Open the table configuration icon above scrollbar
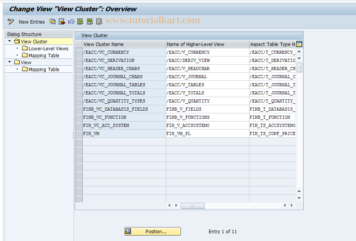Image resolution: width=356 pixels, height=241 pixels. [299, 44]
